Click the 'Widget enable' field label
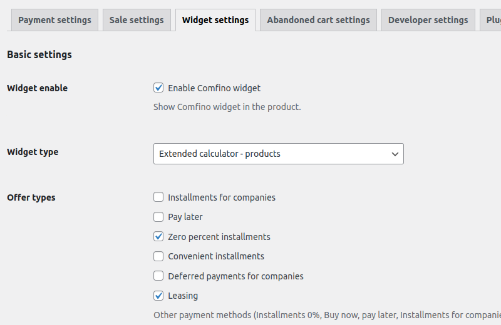This screenshot has height=325, width=501. tap(38, 88)
